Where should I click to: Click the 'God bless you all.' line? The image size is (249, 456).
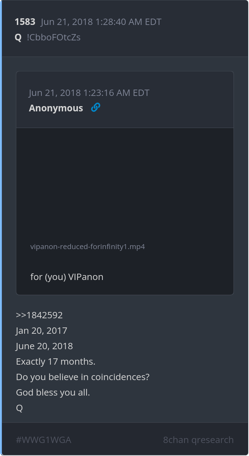coord(53,392)
